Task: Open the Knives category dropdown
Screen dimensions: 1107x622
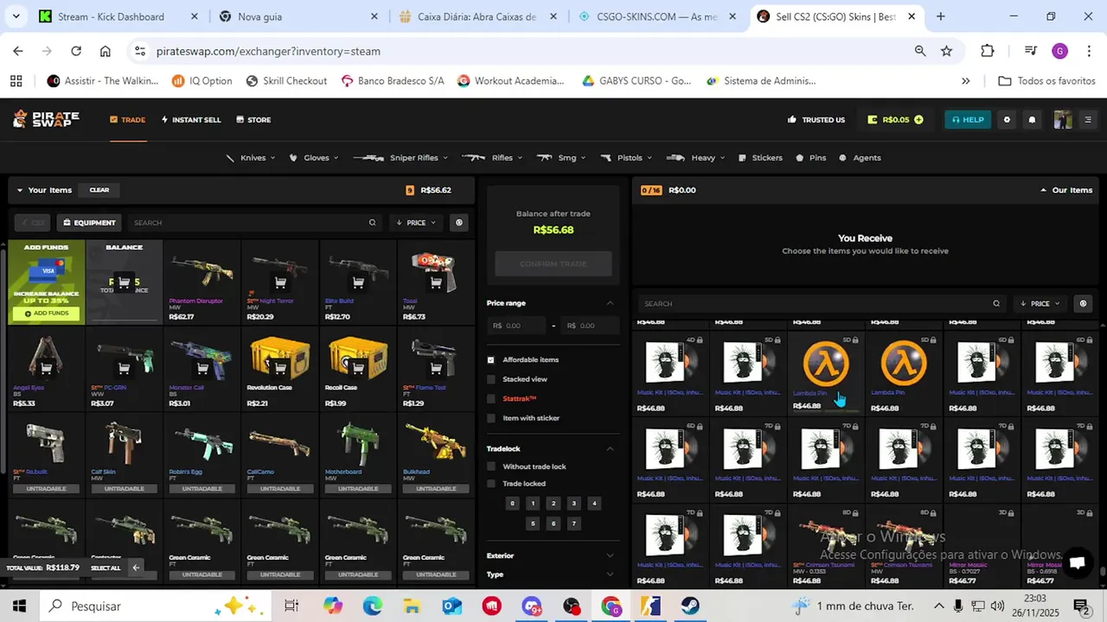Action: tap(250, 158)
